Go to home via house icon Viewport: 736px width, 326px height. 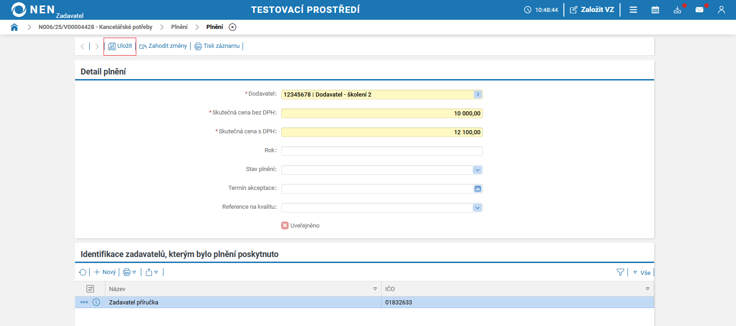pos(14,27)
